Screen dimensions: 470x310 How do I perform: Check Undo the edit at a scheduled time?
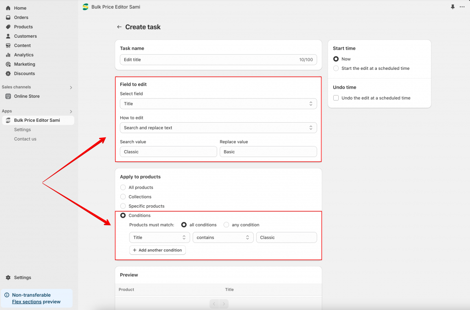tap(336, 98)
